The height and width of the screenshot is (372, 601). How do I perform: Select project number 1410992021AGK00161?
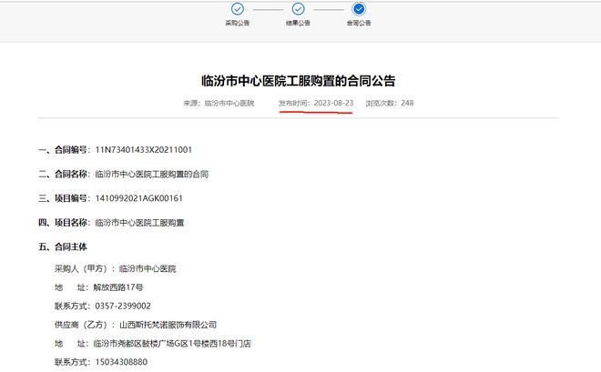pos(138,198)
